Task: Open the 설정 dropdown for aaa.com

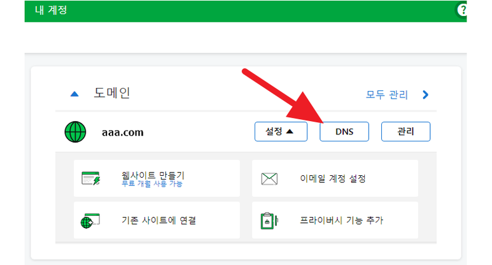Action: point(280,132)
